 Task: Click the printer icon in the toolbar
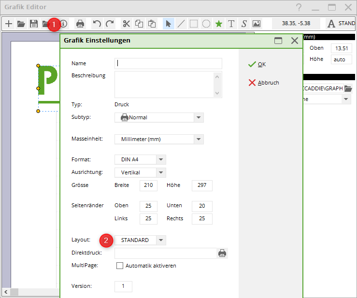[80, 24]
